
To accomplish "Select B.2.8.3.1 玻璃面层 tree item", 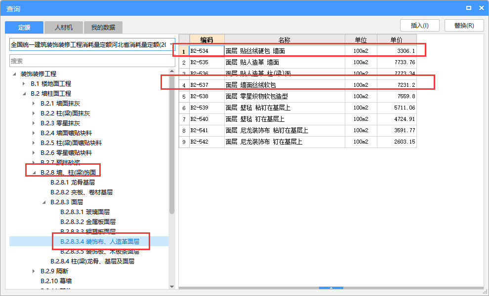I will coord(85,212).
